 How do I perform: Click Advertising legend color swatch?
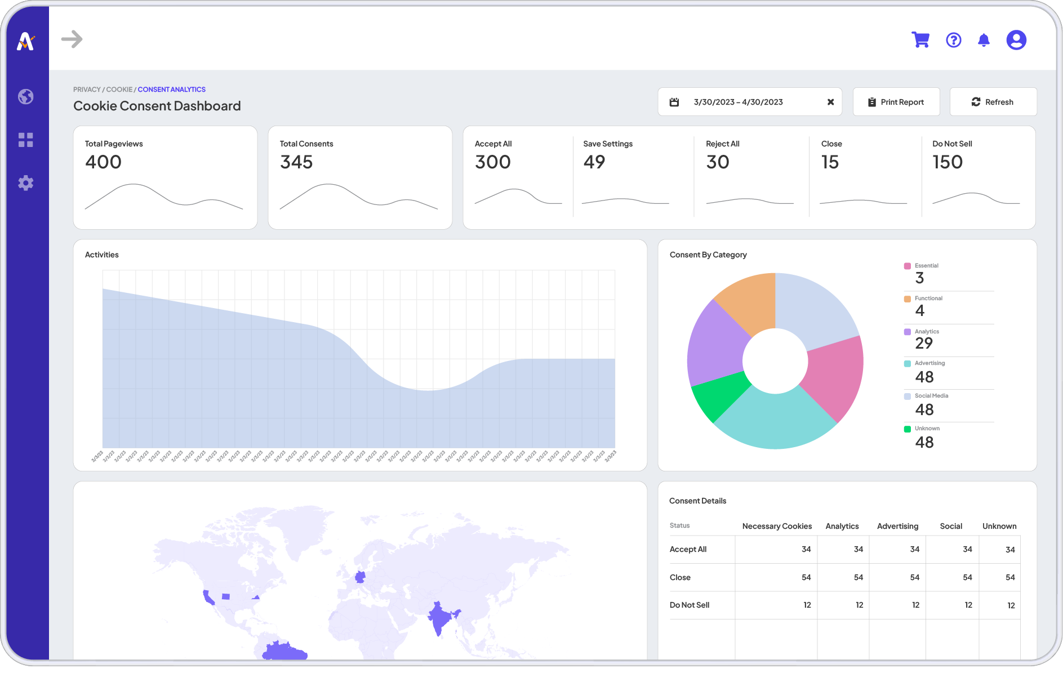908,363
